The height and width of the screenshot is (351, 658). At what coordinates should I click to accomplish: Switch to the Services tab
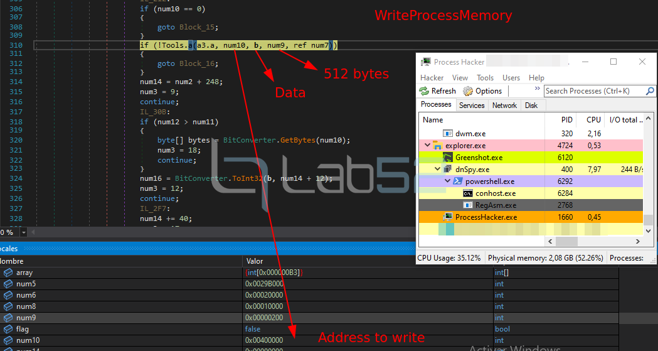coord(472,105)
